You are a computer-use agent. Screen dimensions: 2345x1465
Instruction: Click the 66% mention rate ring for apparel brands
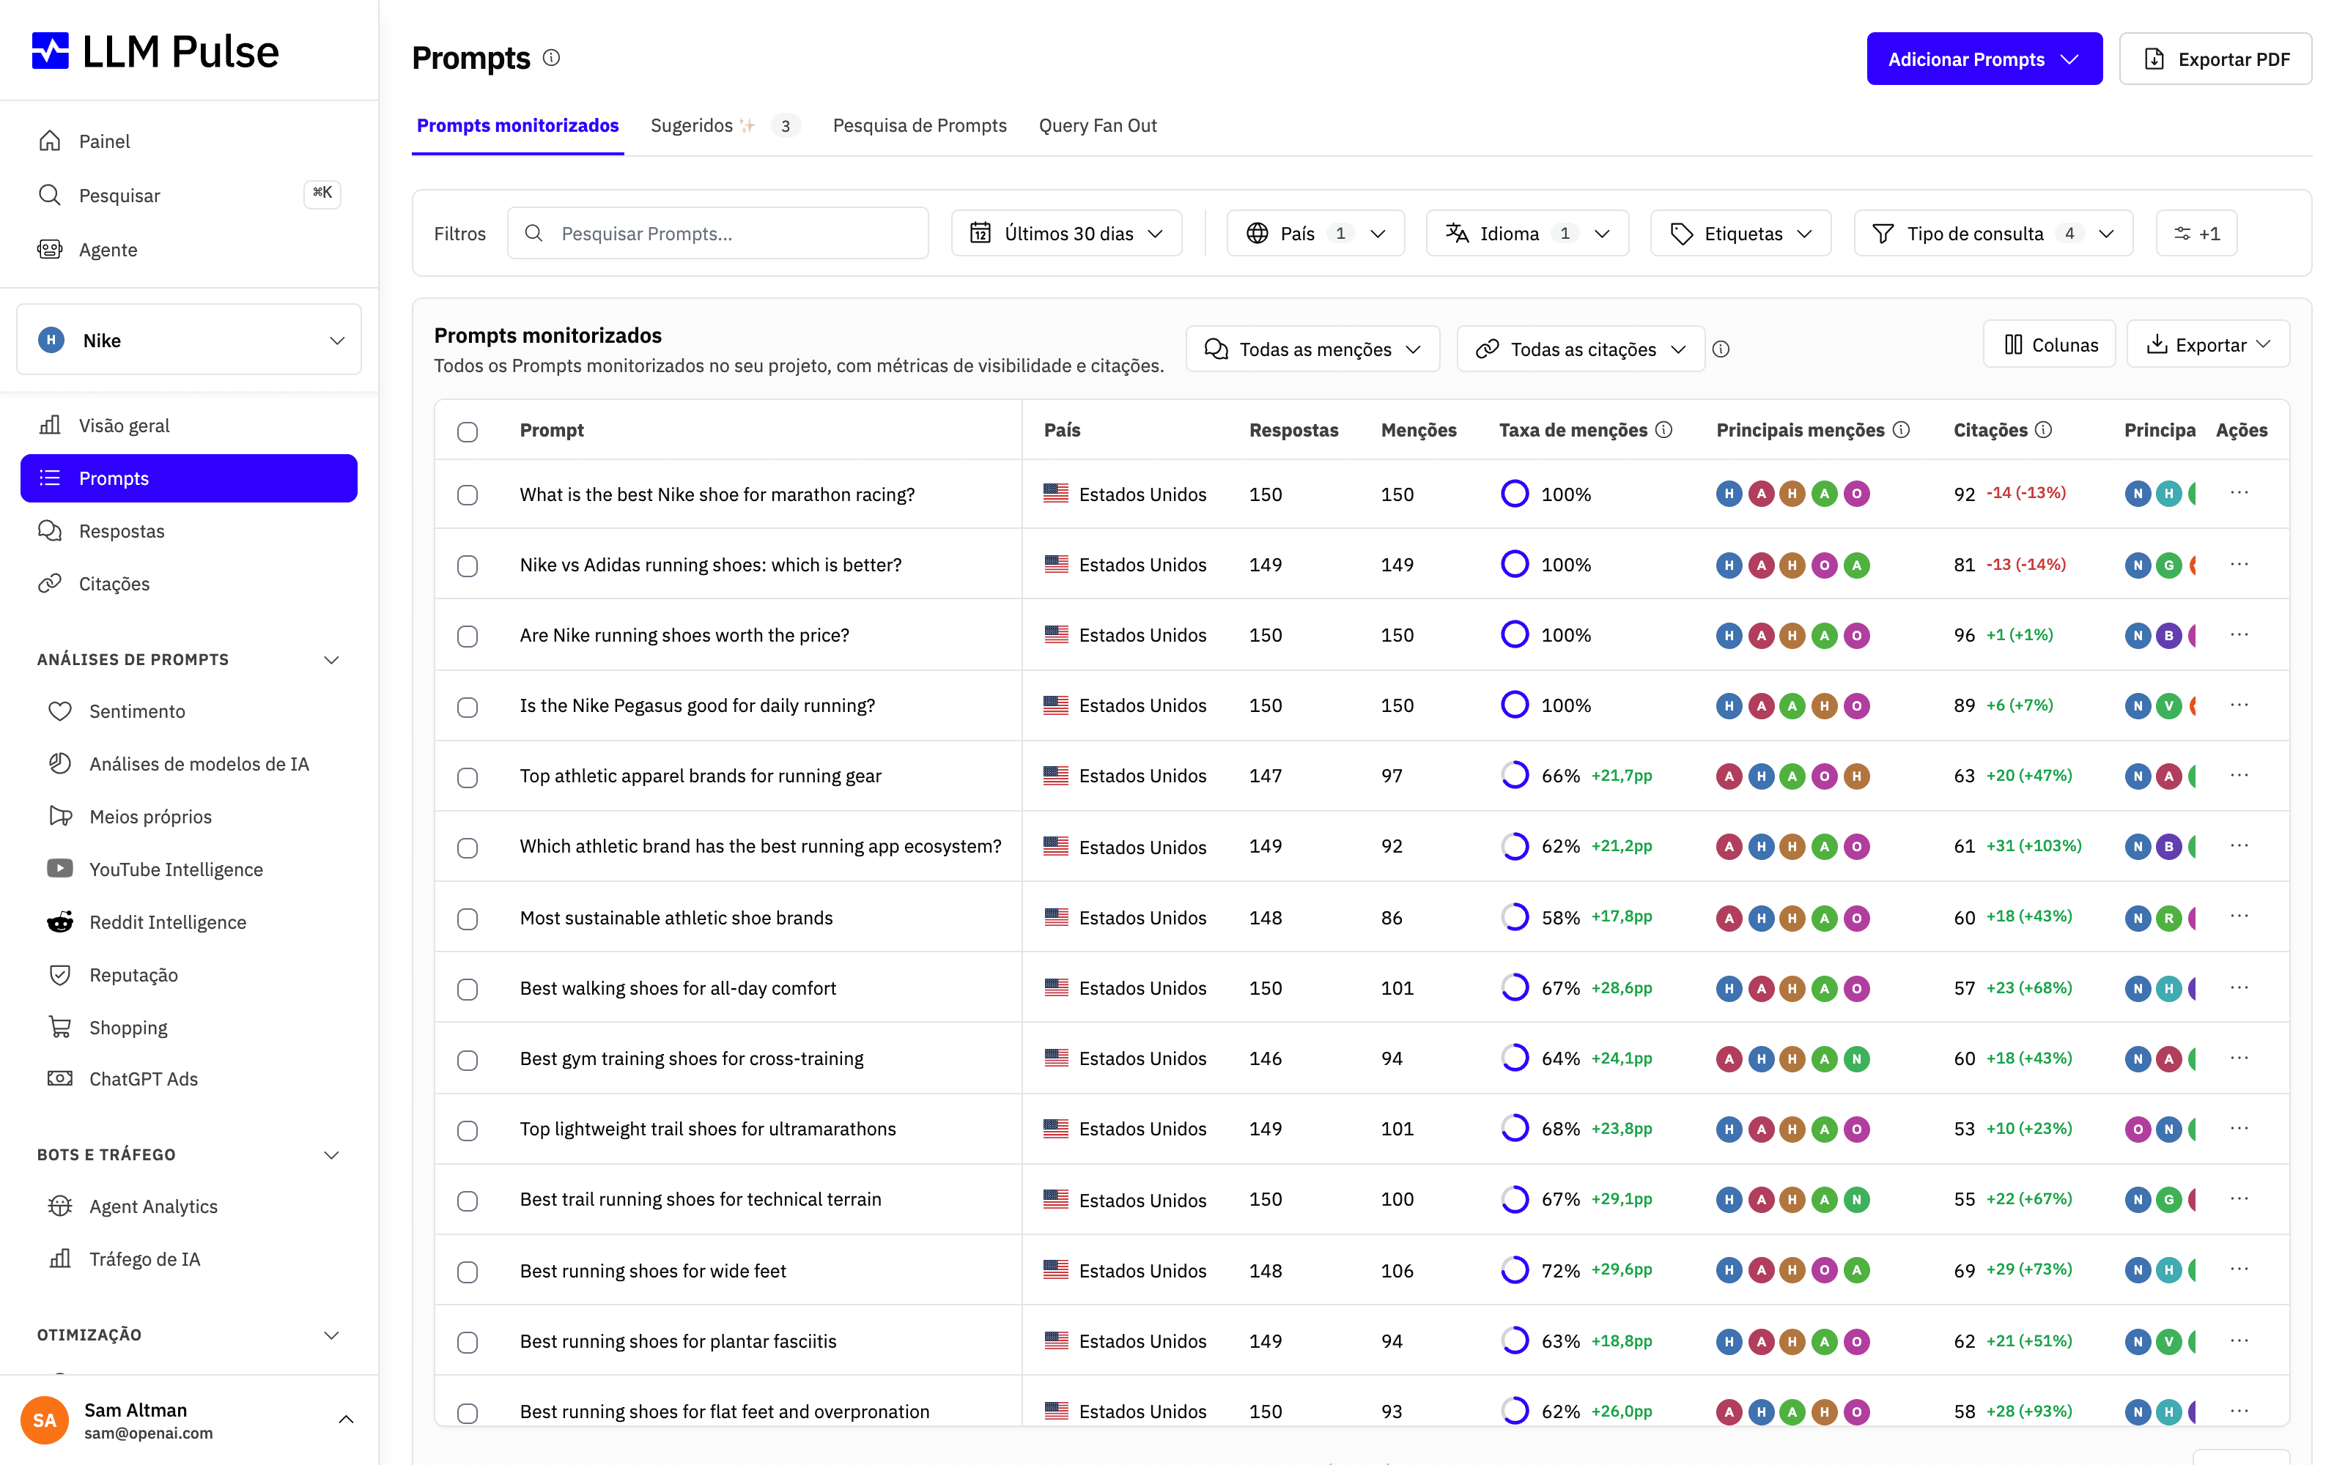(1515, 775)
